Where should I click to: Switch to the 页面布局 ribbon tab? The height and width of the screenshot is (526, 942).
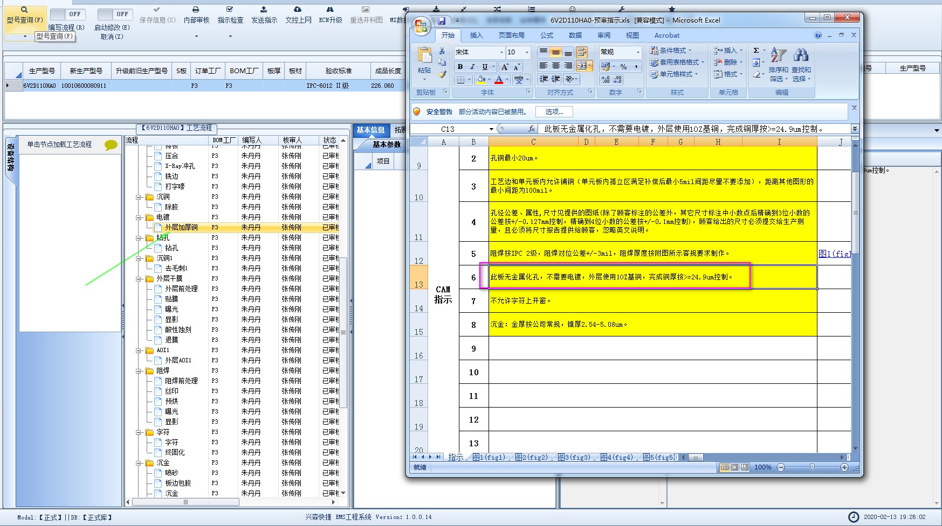click(x=511, y=36)
